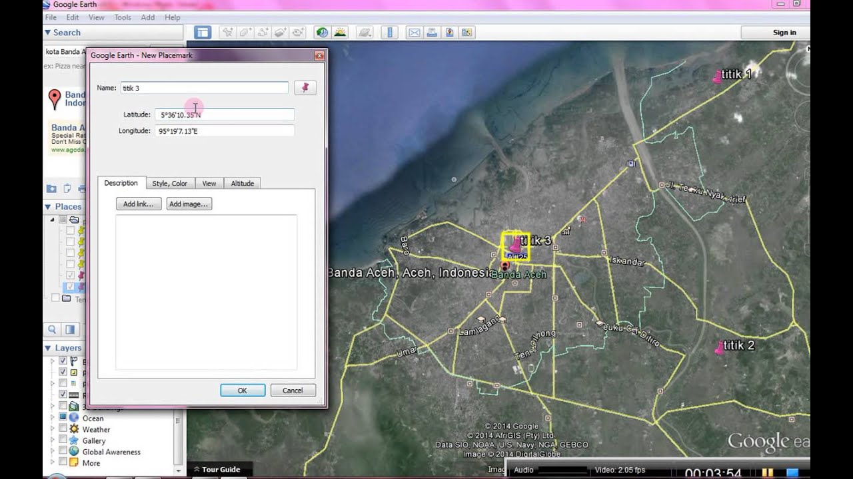Collapse the Places panel header arrow

pyautogui.click(x=47, y=207)
